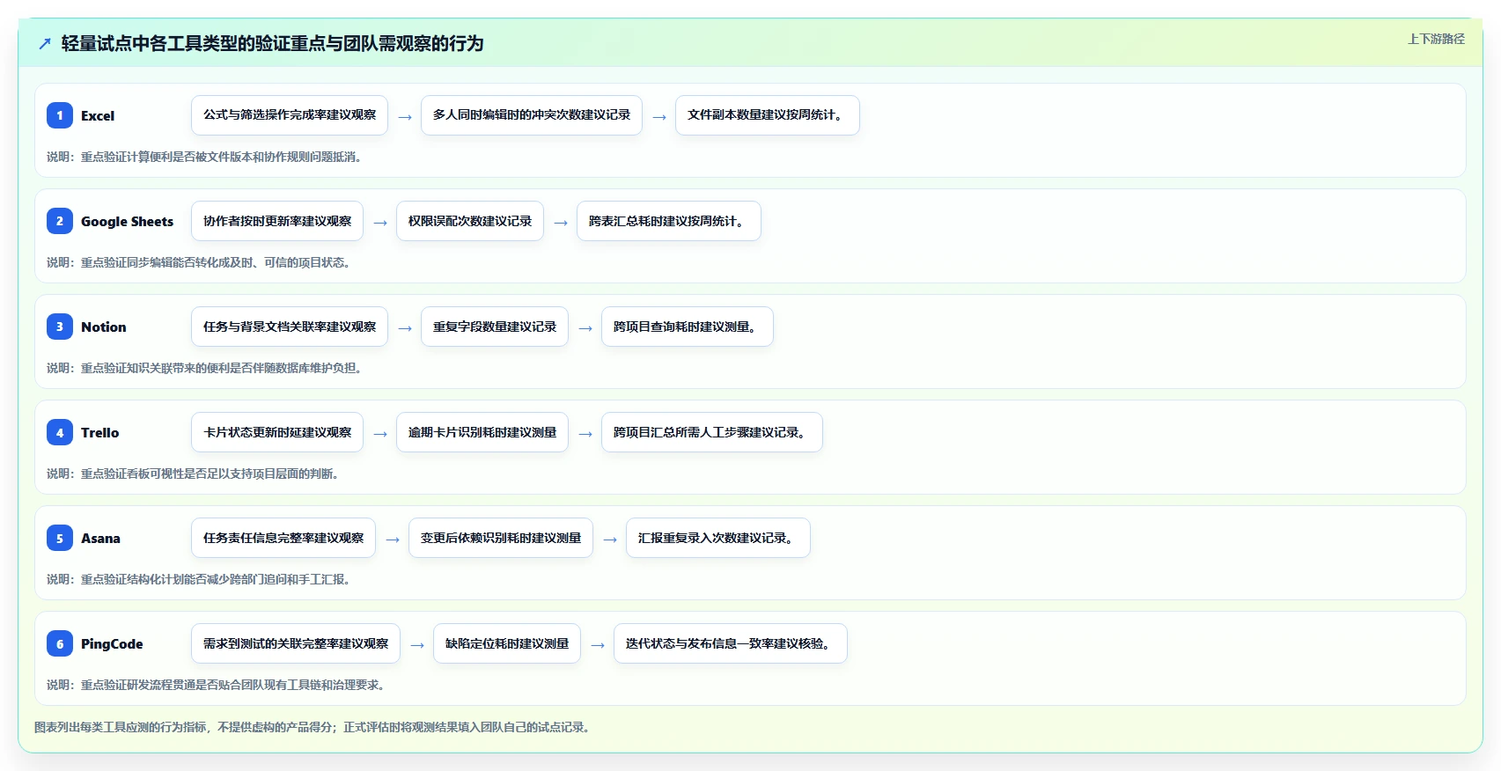Select number badge 4 for Trello
The height and width of the screenshot is (771, 1501).
point(60,432)
